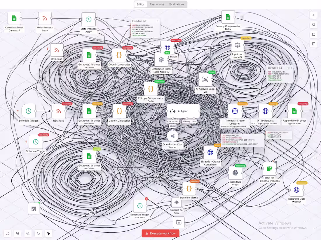This screenshot has width=321, height=240.
Task: Click the undo arrow icon
Action: tap(38, 233)
